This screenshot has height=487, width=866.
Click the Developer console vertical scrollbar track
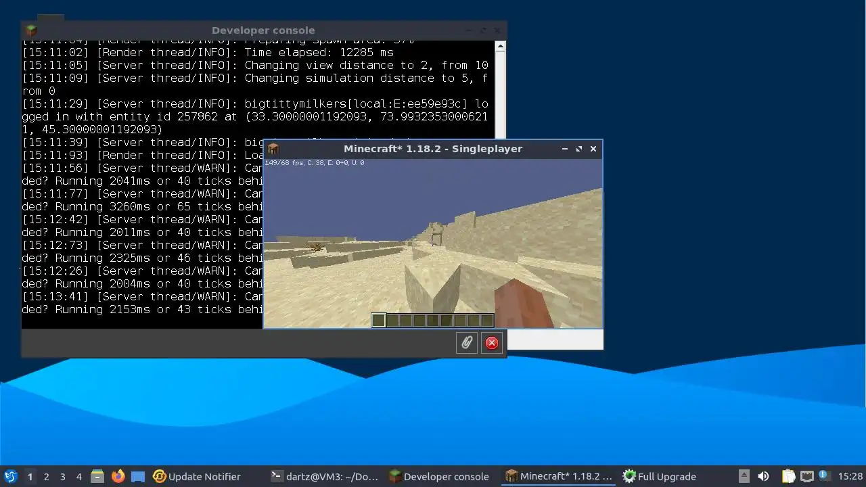pyautogui.click(x=500, y=95)
